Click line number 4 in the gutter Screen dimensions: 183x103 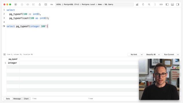4,22
